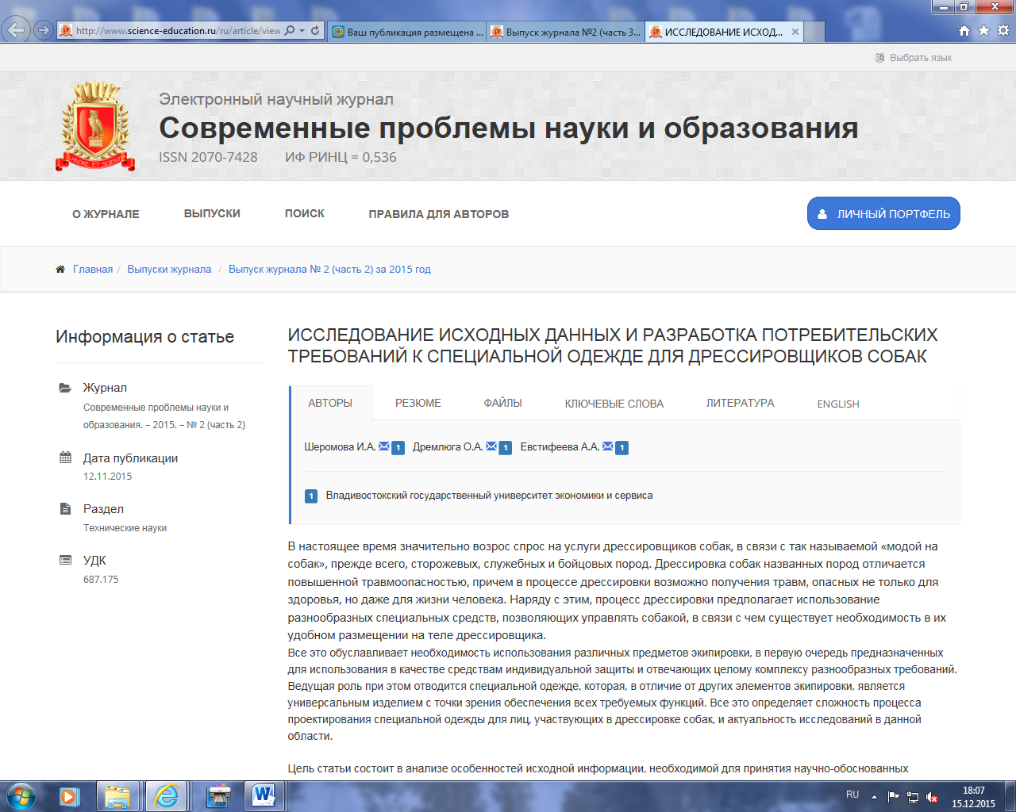Viewport: 1016px width, 812px height.
Task: Click the browser Home icon
Action: tap(964, 30)
